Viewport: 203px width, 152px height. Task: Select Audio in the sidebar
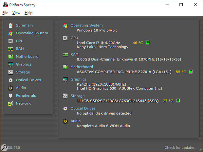tap(21, 88)
